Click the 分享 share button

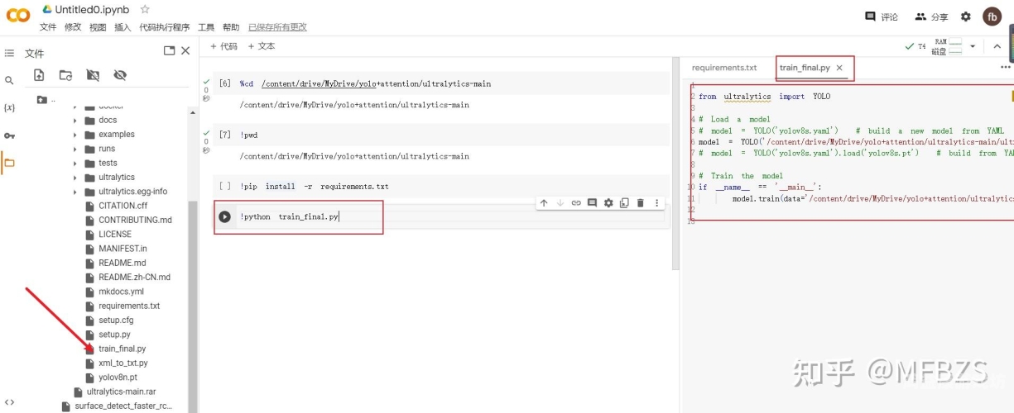coord(931,17)
